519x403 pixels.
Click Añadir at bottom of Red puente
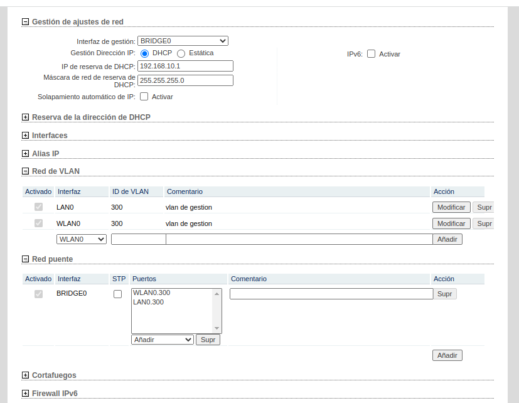(x=447, y=355)
